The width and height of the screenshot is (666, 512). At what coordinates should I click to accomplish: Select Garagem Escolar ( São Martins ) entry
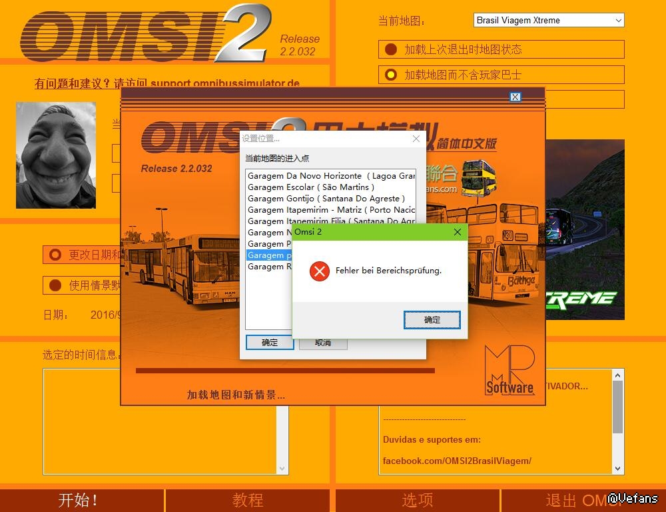[331, 187]
